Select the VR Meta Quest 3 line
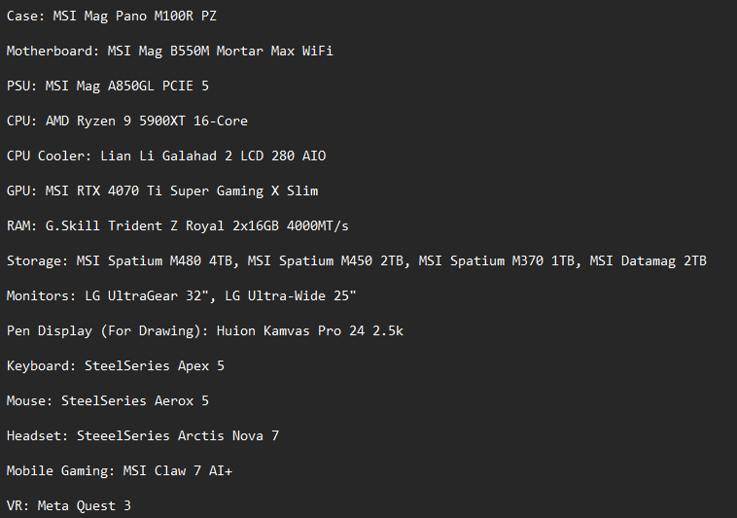 tap(68, 505)
